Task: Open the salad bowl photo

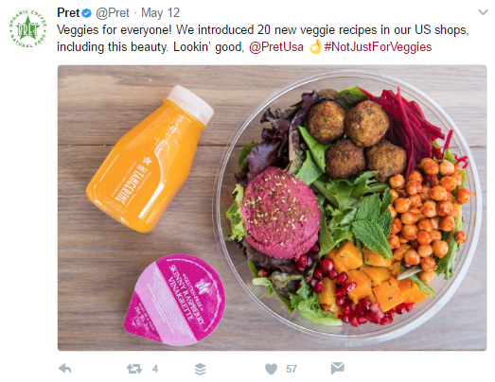Action: pyautogui.click(x=347, y=205)
